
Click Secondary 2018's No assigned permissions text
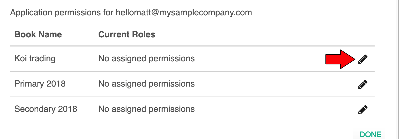click(146, 109)
